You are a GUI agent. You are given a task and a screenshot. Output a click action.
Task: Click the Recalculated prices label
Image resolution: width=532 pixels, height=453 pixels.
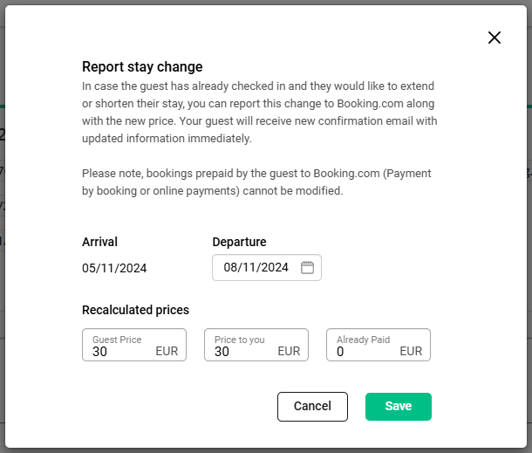[135, 310]
